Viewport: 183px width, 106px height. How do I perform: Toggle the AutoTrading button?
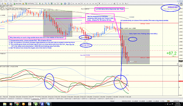click(30, 3)
